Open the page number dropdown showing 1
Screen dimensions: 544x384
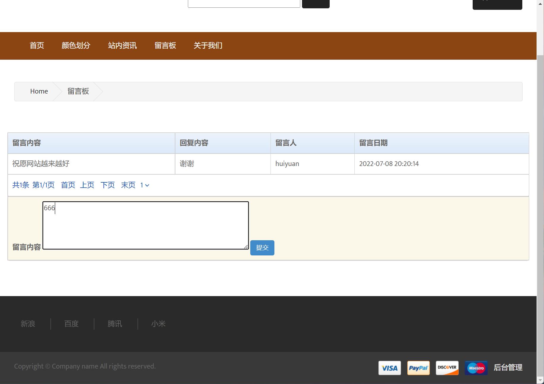(x=144, y=185)
